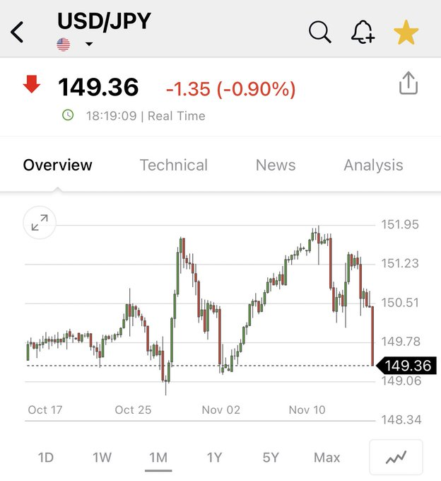Switch chart type using line chart icon
Image resolution: width=441 pixels, height=481 pixels.
(x=396, y=458)
